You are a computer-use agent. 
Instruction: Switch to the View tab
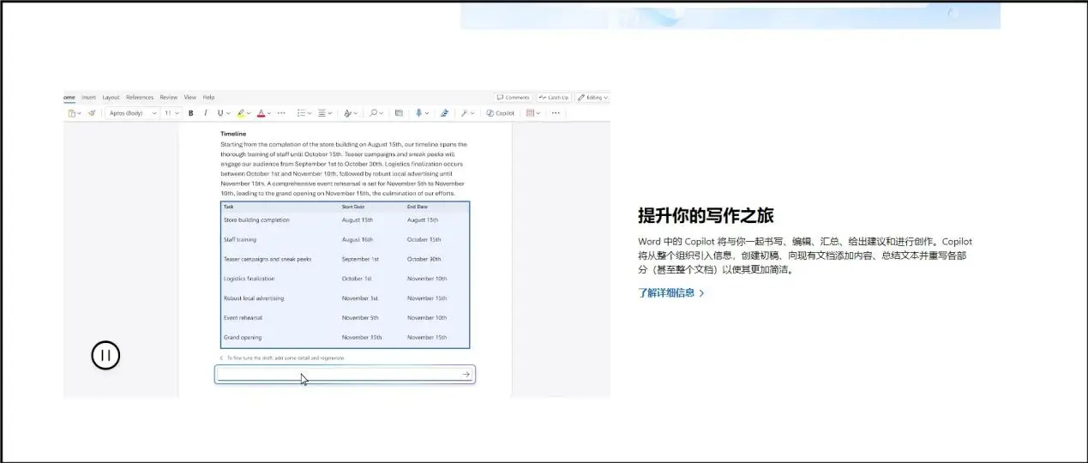(190, 98)
